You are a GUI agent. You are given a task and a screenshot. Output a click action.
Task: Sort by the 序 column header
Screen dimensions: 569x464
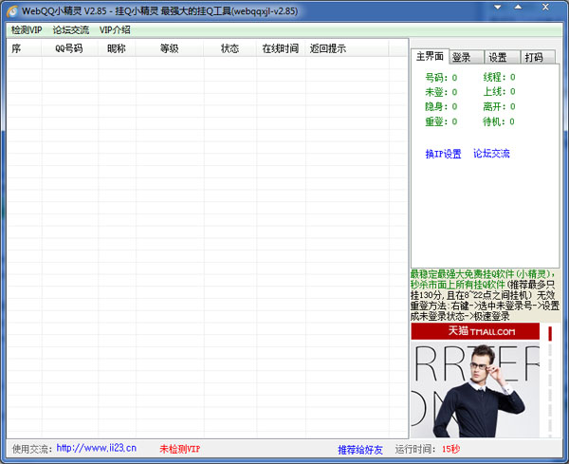25,48
